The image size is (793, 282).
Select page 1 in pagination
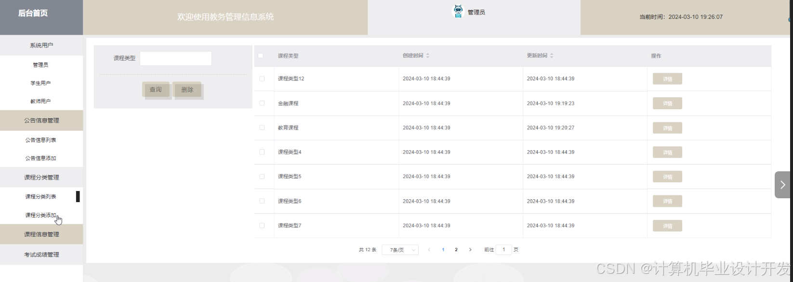pos(443,250)
